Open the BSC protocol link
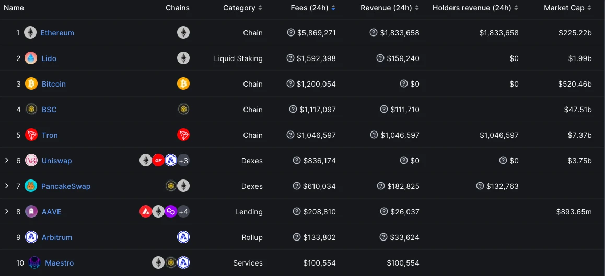The height and width of the screenshot is (276, 605). [49, 110]
